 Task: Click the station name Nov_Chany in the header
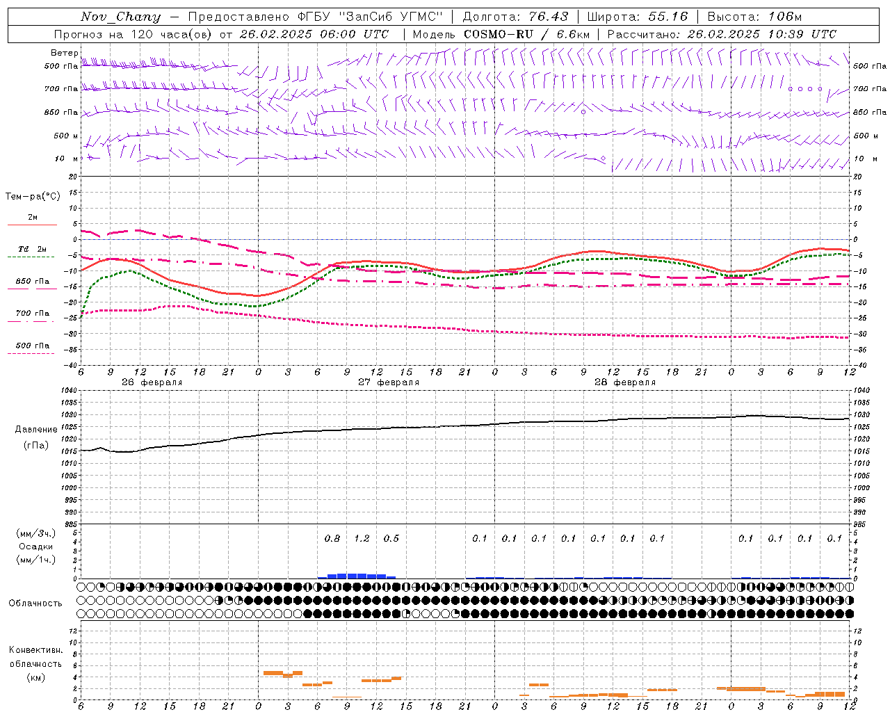(x=120, y=17)
